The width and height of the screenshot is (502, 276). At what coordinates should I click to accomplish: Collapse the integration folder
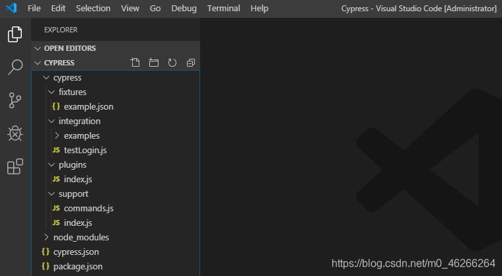[52, 121]
